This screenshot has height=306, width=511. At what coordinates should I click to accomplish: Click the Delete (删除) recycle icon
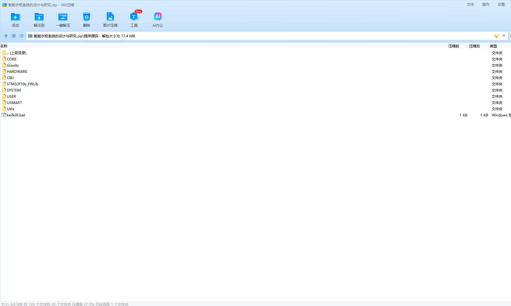tap(86, 17)
